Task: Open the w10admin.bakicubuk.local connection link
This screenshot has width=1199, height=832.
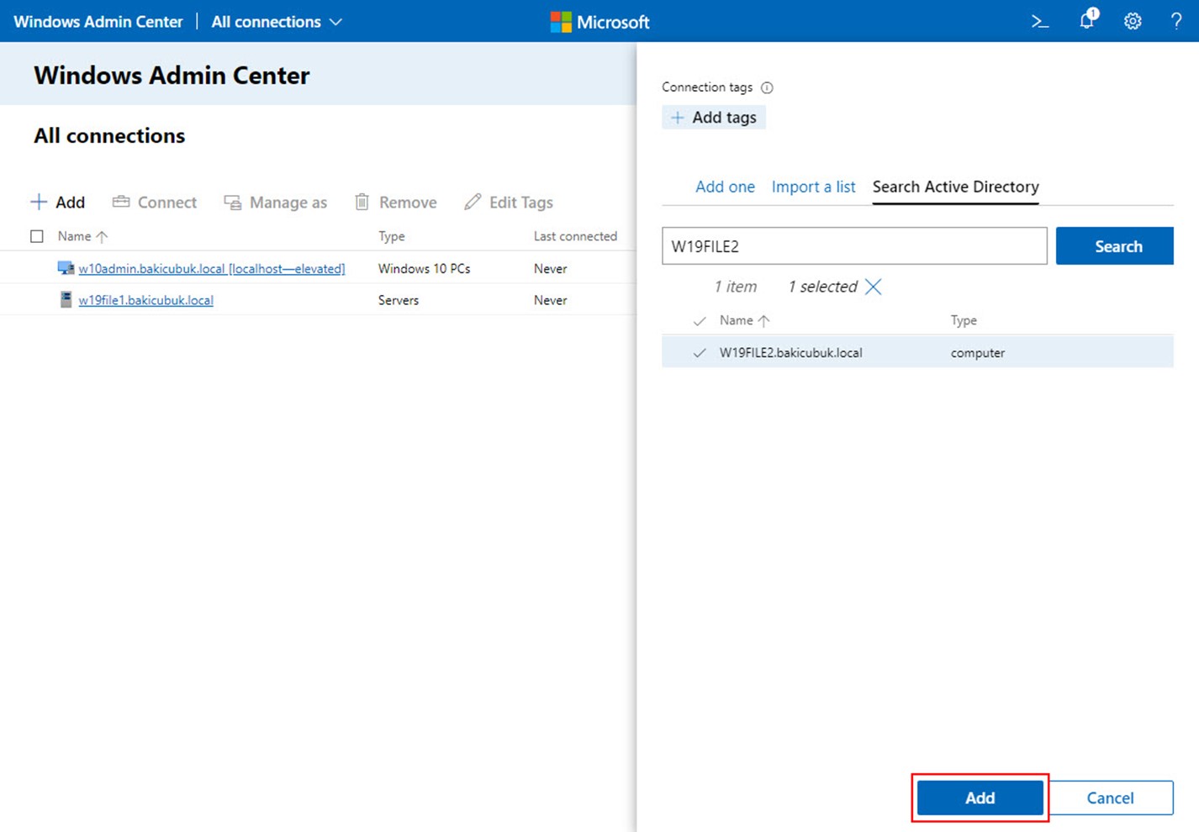Action: click(212, 269)
